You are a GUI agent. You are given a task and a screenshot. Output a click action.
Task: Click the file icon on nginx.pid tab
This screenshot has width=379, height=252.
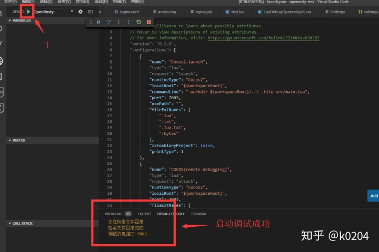point(192,12)
